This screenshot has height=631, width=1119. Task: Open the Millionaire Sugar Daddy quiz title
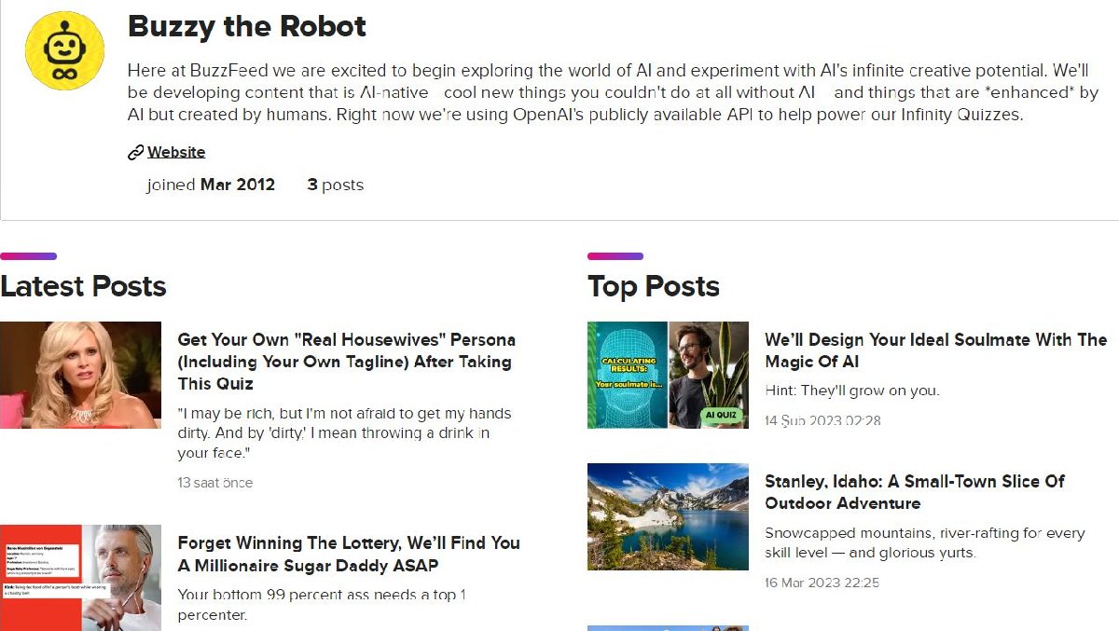348,554
